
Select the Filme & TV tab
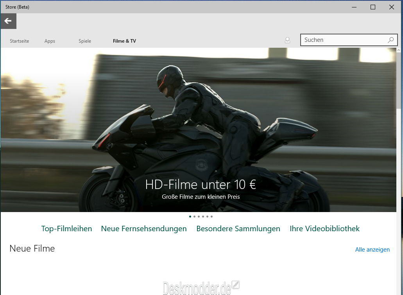(x=124, y=41)
